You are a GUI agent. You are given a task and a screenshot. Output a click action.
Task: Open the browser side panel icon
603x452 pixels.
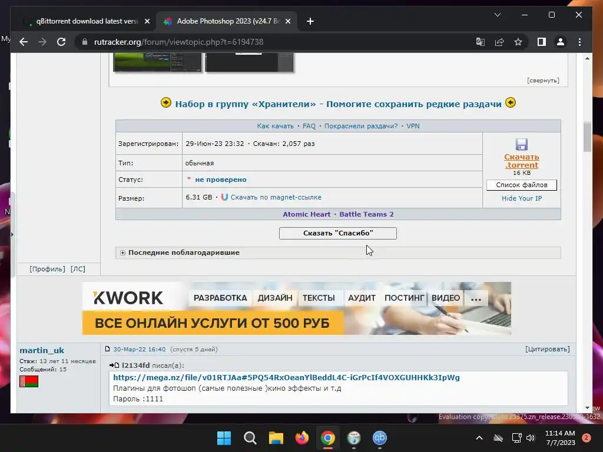542,42
